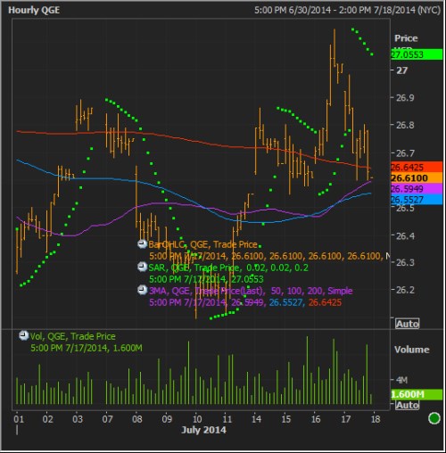Select the green 27.0553 SAR price tag
This screenshot has height=453, width=446.
(417, 54)
